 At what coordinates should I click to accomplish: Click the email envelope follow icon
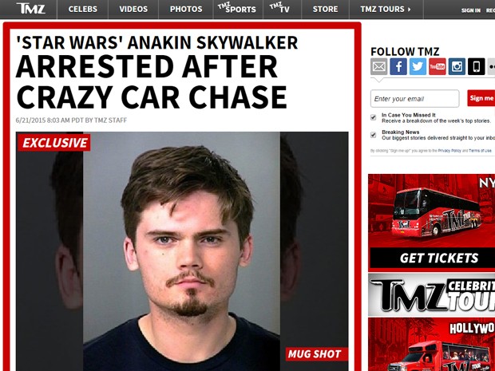click(378, 66)
